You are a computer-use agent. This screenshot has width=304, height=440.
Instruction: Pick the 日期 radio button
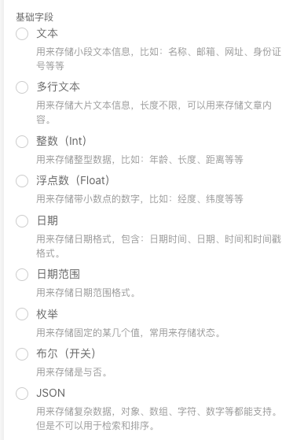click(22, 221)
